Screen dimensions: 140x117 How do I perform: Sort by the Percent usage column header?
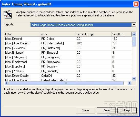[x=94, y=34]
